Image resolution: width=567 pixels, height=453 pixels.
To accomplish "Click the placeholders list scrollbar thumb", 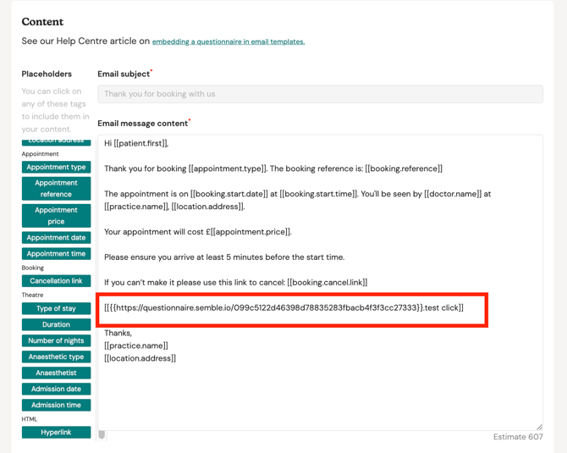I will coord(102,434).
